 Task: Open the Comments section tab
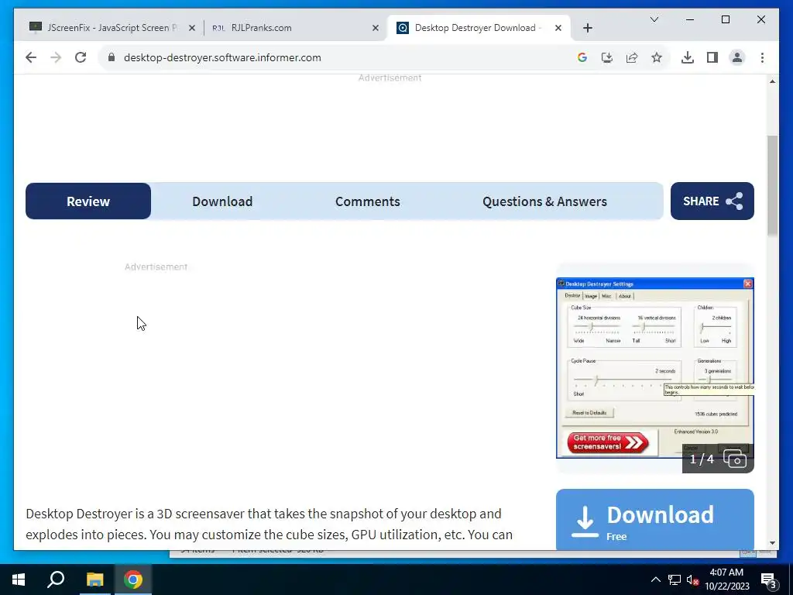pyautogui.click(x=368, y=201)
